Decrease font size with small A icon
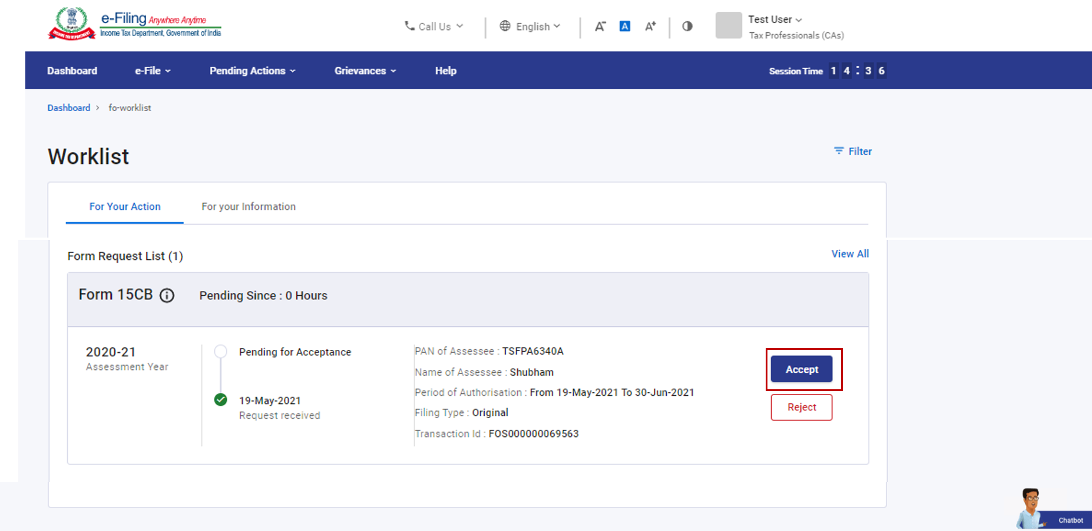This screenshot has width=1092, height=531. (x=600, y=26)
